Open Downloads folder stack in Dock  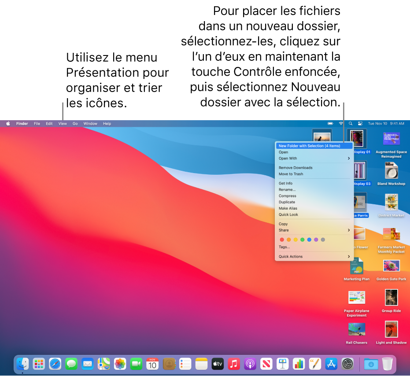371,364
